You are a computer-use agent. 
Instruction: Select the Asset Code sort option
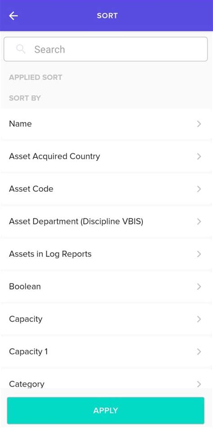coord(31,189)
